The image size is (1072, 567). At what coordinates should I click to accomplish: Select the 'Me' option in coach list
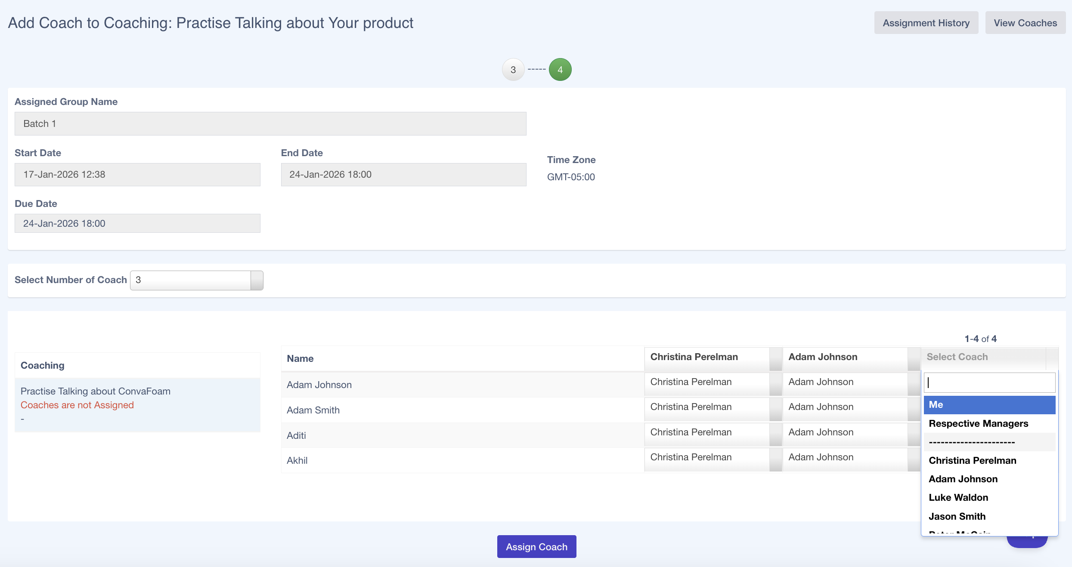pyautogui.click(x=989, y=405)
